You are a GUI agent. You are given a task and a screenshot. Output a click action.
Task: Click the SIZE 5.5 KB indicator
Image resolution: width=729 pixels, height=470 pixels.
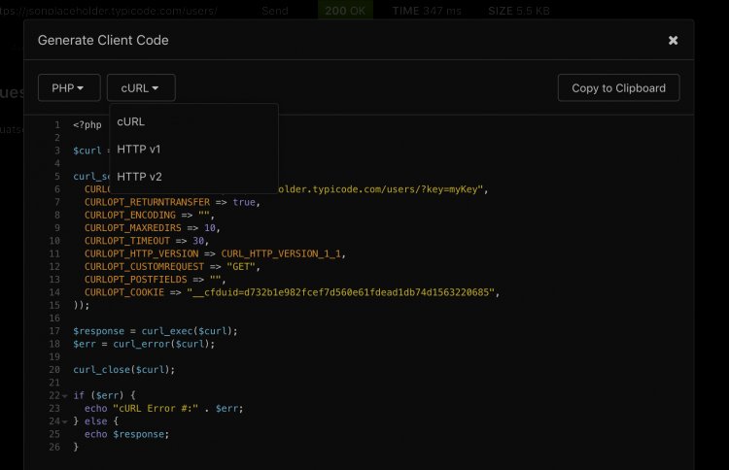[519, 11]
